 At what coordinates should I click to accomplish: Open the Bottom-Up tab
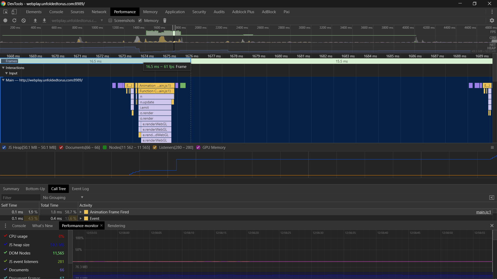(35, 189)
